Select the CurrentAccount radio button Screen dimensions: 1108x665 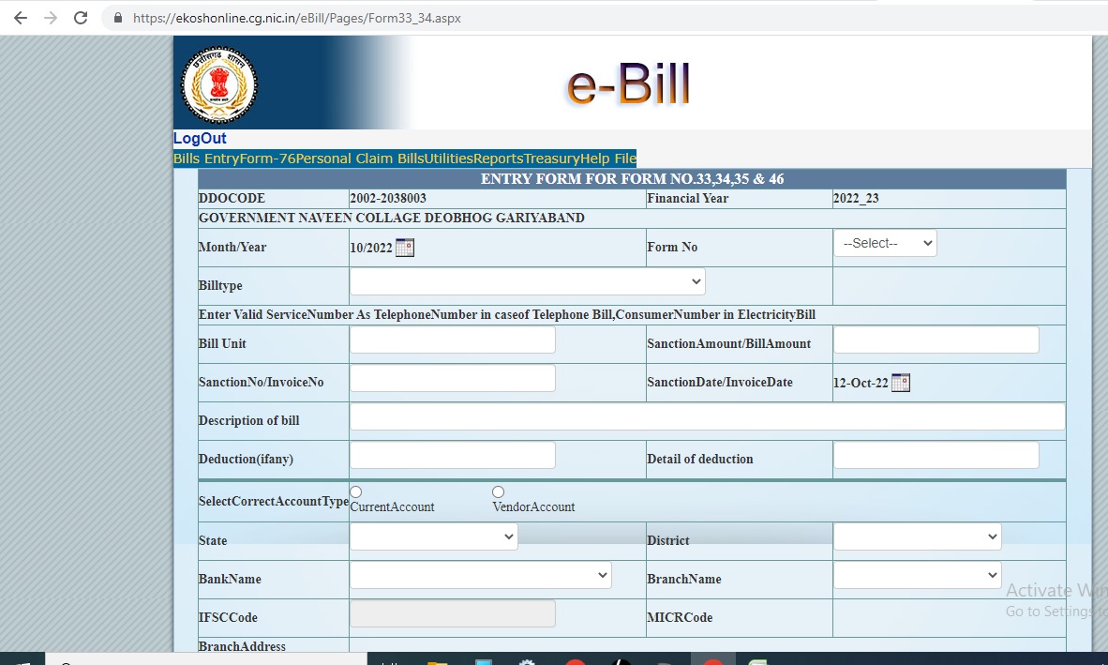point(356,492)
